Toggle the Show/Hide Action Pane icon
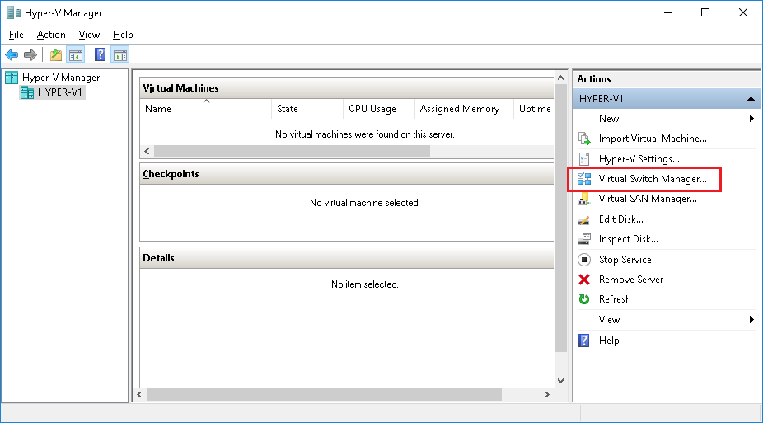763x423 pixels. click(x=119, y=55)
